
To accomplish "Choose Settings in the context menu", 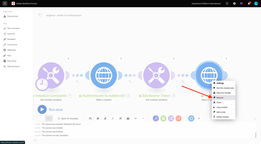I will [x=223, y=83].
